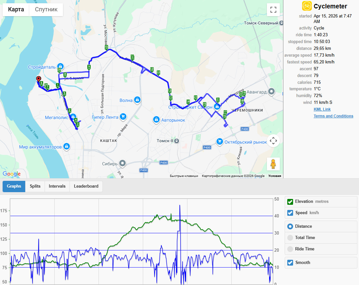Open the Terms and Conditions link
Viewport: 359px width, 285px height.
coord(333,116)
